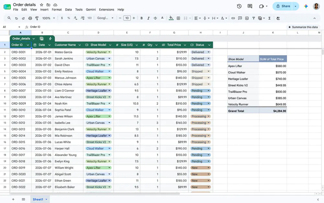Viewport: 324px width, 203px height.
Task: Insert a chart
Action: pos(247,18)
